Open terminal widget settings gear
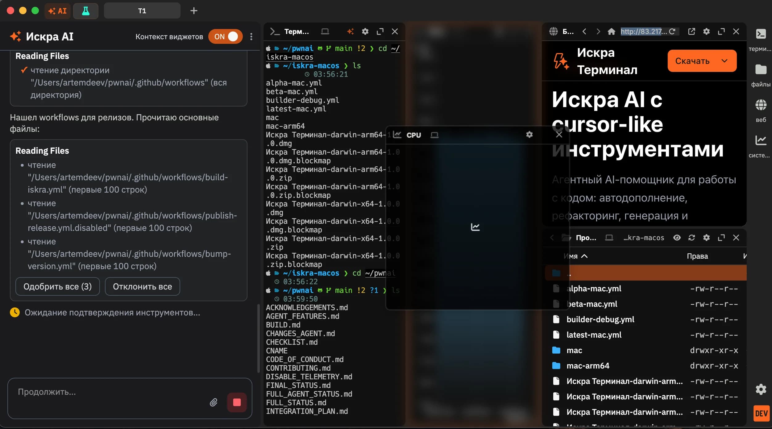 pos(365,31)
